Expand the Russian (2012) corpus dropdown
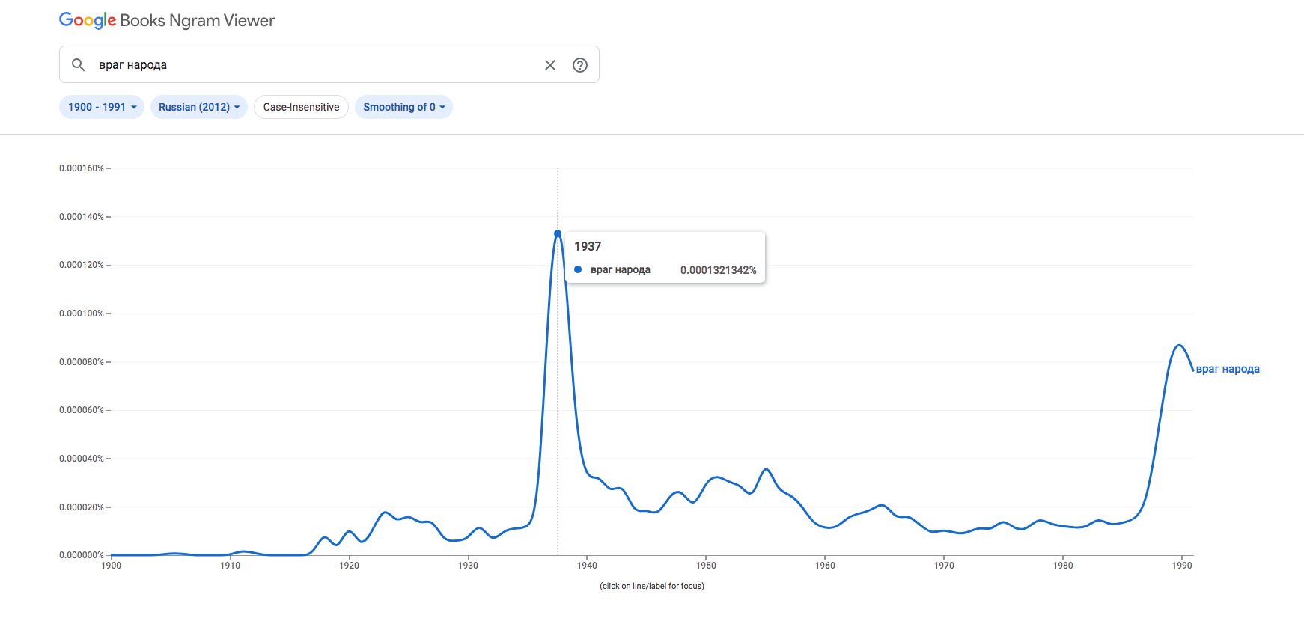Image resolution: width=1304 pixels, height=630 pixels. (x=198, y=107)
